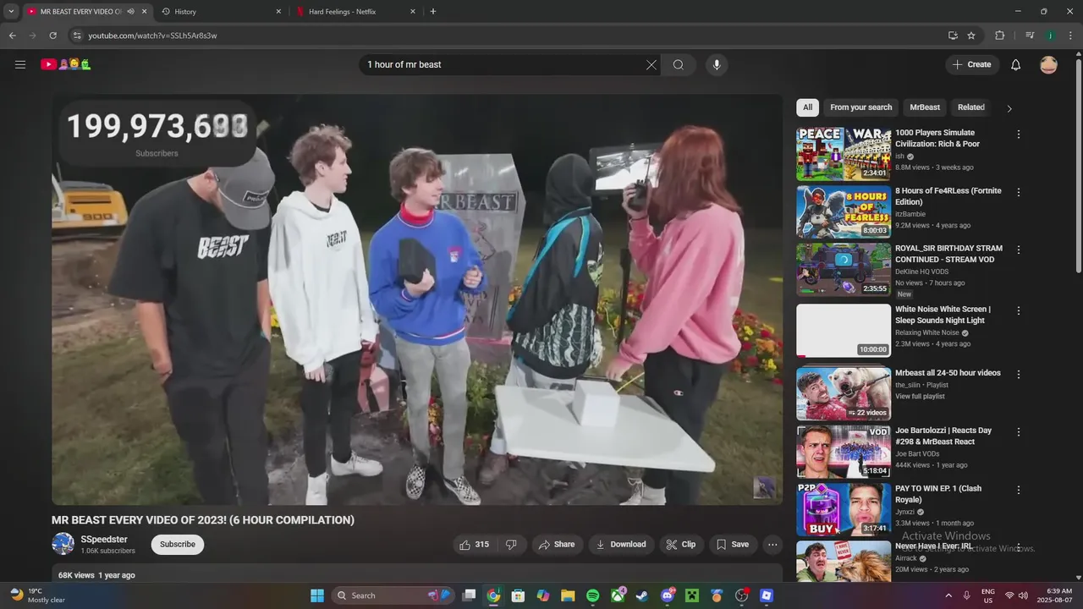
Task: Open tab search dropdown arrow
Action: 11,12
